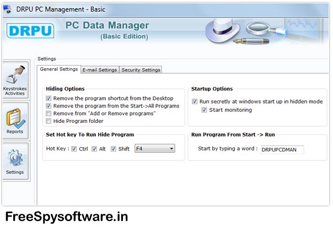The height and width of the screenshot is (227, 333).
Task: Toggle Remove the program shortcut from the Desktop
Action: point(49,98)
